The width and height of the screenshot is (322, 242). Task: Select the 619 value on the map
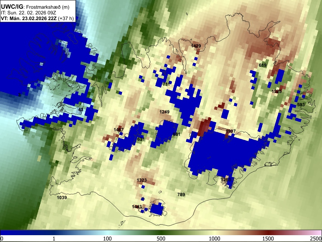263,65
